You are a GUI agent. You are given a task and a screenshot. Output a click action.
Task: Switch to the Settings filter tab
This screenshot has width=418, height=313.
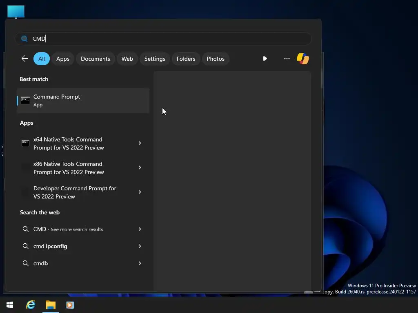point(155,59)
